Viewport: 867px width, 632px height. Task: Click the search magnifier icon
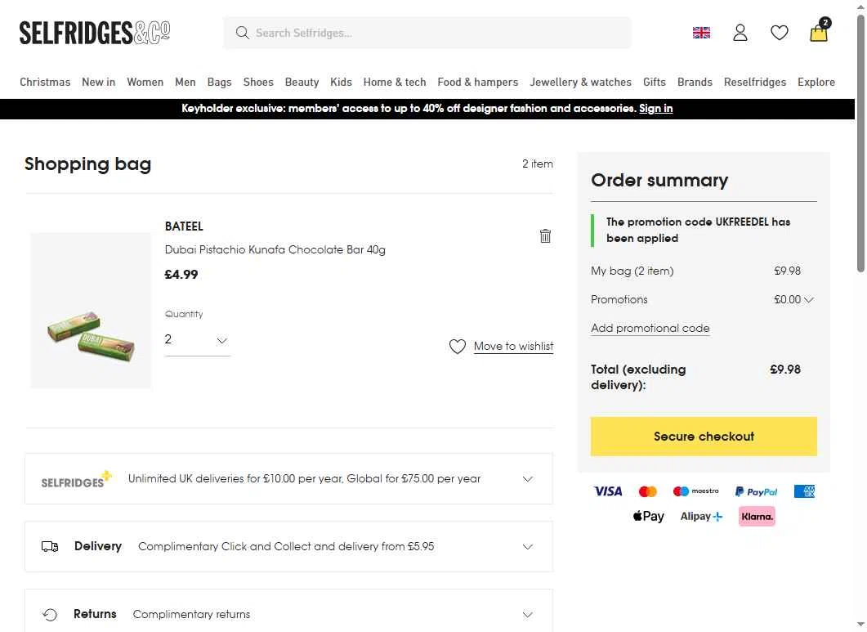(242, 33)
